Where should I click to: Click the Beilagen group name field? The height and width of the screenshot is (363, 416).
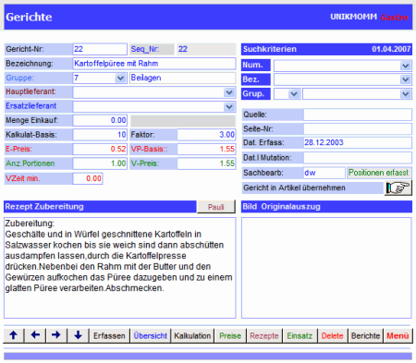click(x=182, y=78)
